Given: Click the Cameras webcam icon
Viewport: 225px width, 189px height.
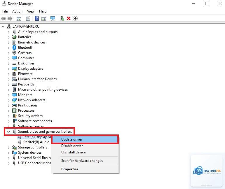Looking at the screenshot, I should (14, 53).
